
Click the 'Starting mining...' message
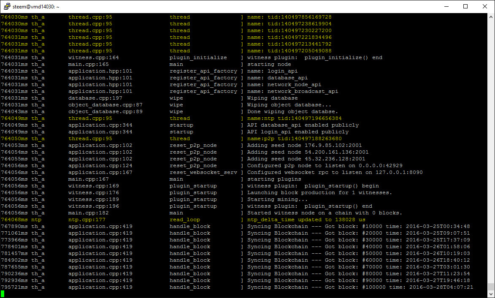point(278,200)
